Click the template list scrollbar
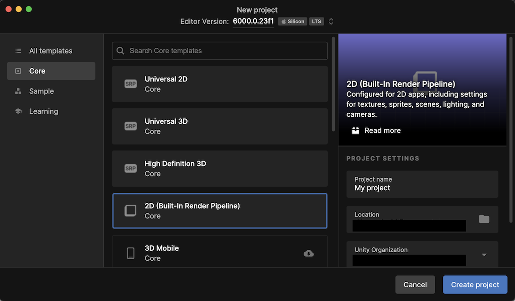 tap(333, 84)
